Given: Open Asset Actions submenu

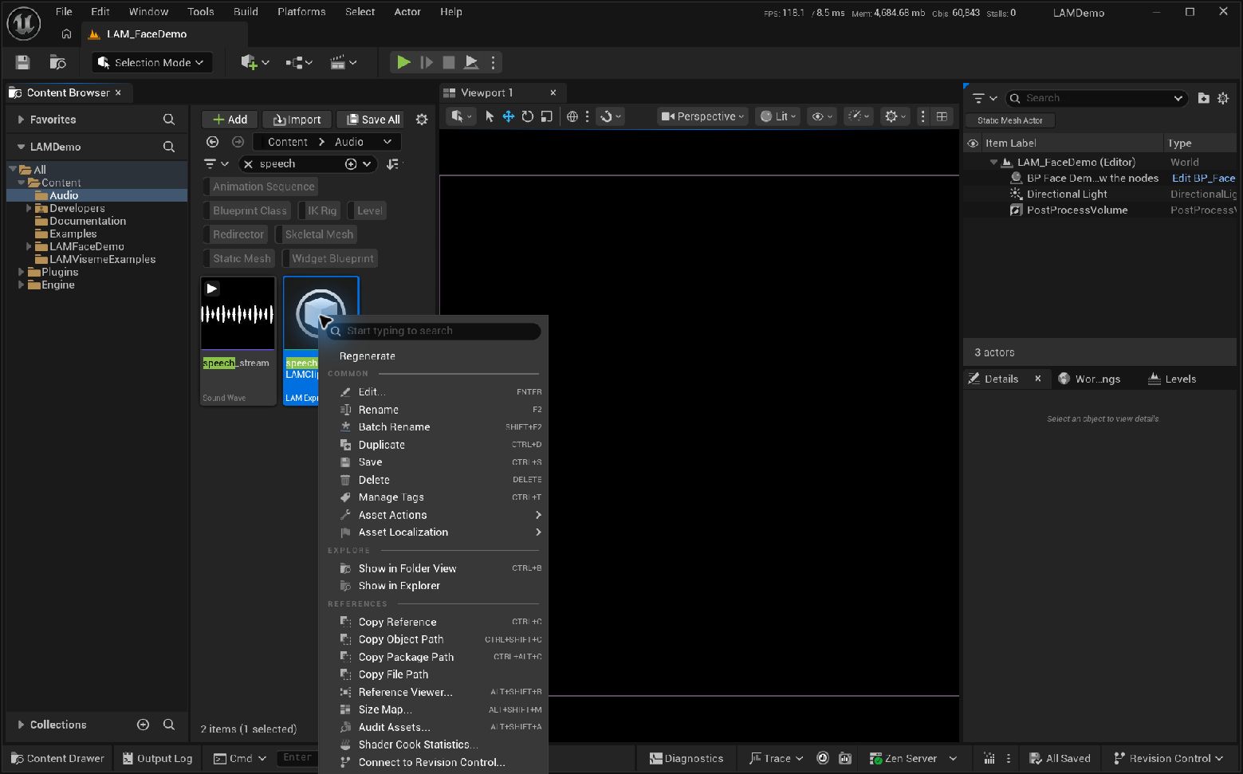Looking at the screenshot, I should click(x=433, y=515).
